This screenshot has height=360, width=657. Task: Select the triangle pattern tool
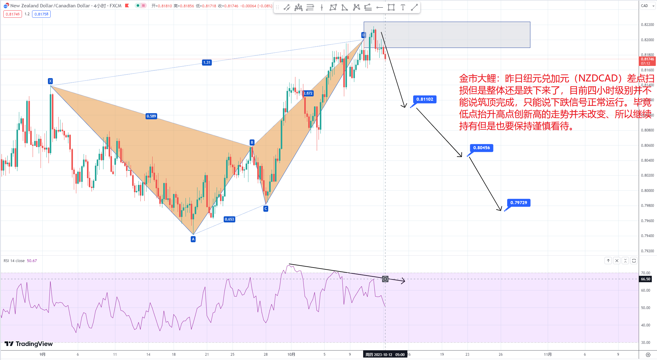(345, 8)
